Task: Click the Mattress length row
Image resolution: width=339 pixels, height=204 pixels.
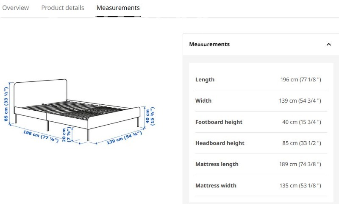Action: tap(261, 165)
